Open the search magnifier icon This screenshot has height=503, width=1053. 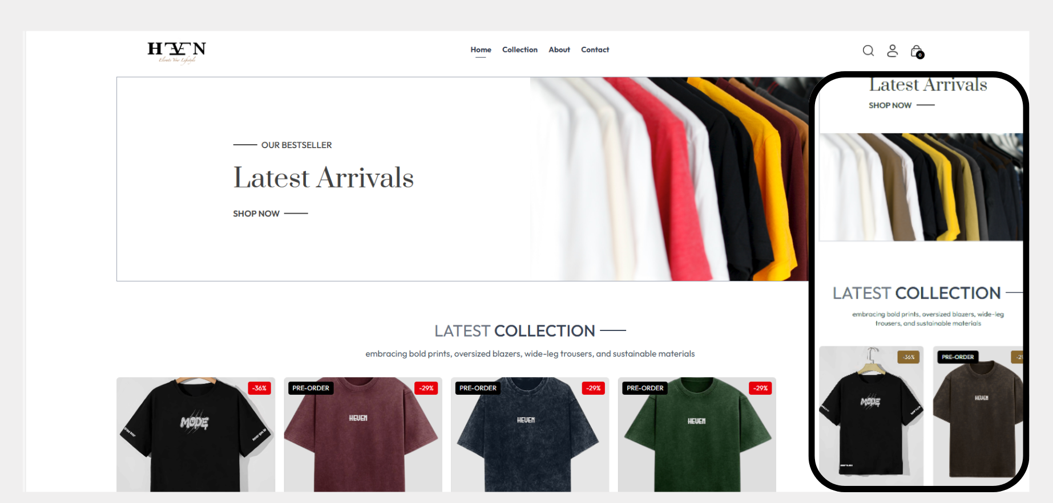(x=868, y=51)
